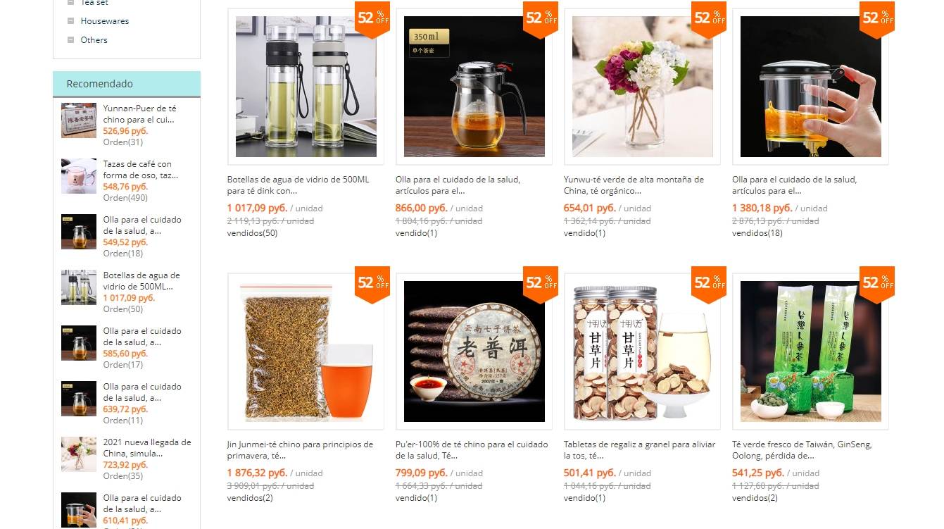The height and width of the screenshot is (529, 944).
Task: Select the Others category link
Action: [x=94, y=40]
